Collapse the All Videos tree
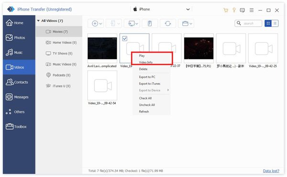This screenshot has height=177, width=287. click(38, 21)
